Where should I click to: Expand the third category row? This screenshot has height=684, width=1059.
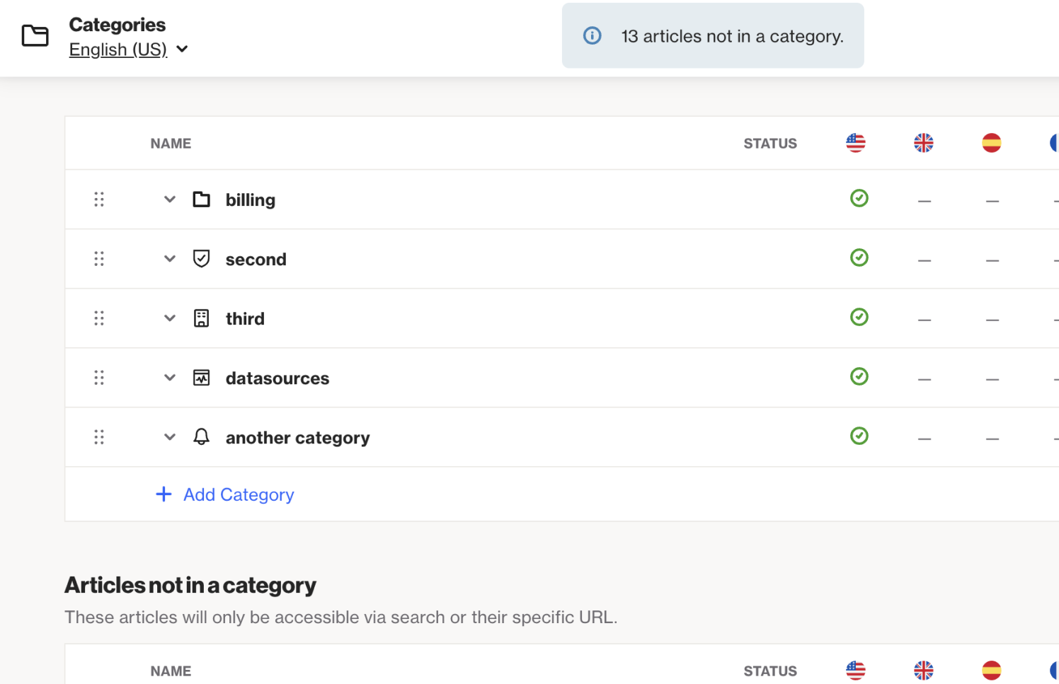[x=170, y=318]
